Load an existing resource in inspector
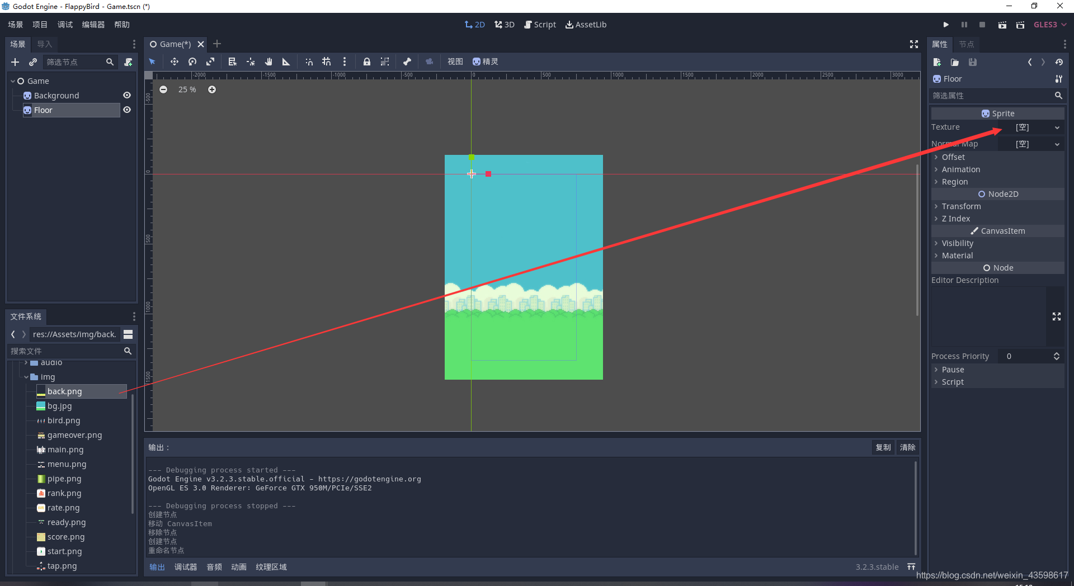Image resolution: width=1074 pixels, height=586 pixels. tap(955, 62)
